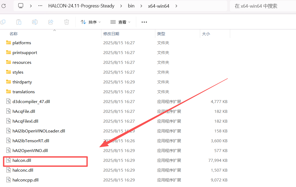
Task: Click the halconcpp.dll file icon
Action: pos(8,180)
